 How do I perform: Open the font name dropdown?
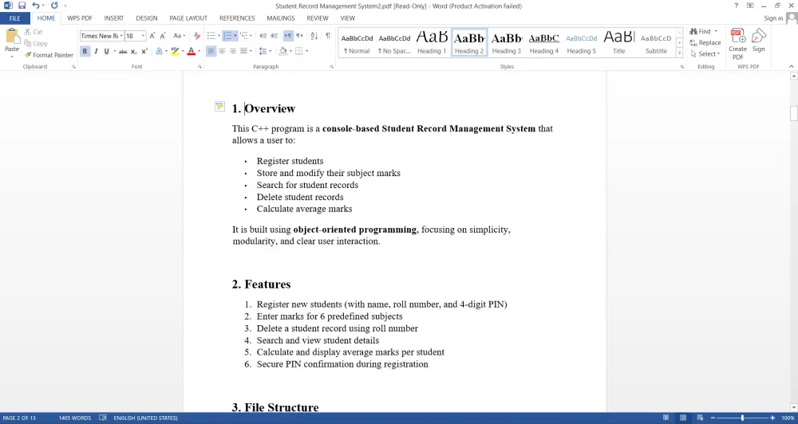[x=121, y=36]
